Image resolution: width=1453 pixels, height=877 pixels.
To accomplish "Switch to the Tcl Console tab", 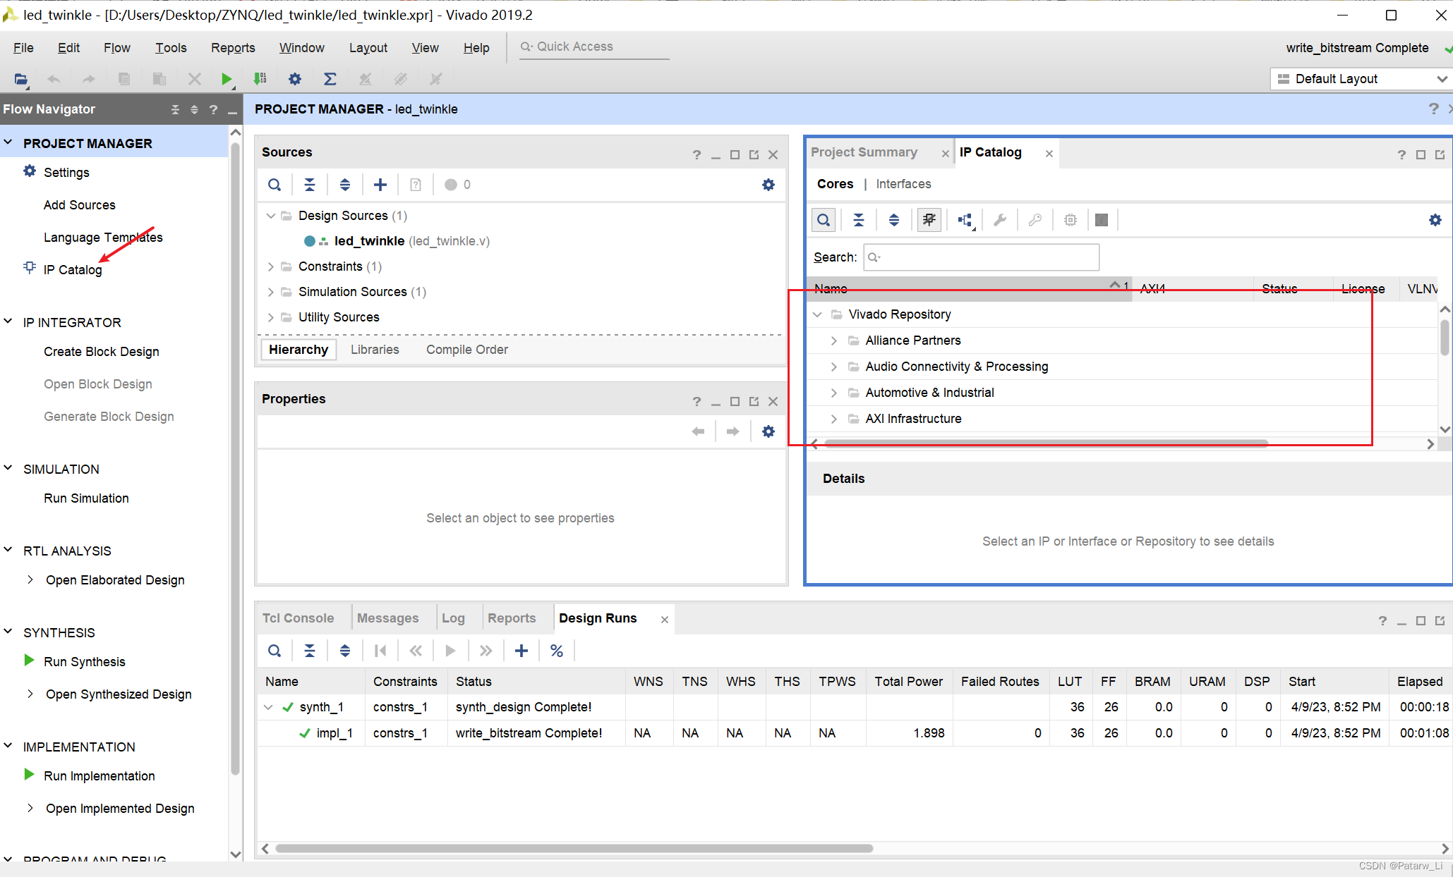I will tap(298, 618).
